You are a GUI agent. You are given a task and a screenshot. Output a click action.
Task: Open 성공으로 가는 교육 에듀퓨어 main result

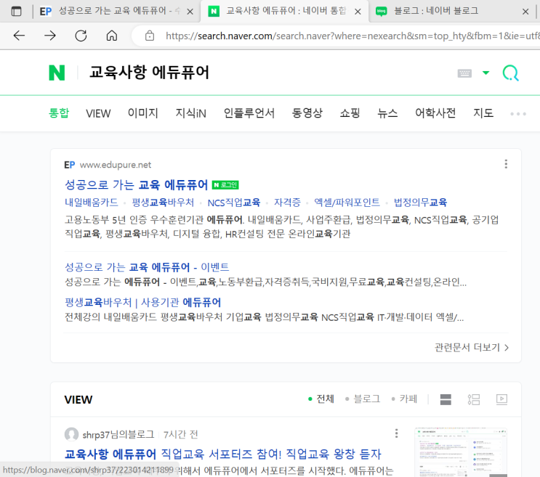(x=137, y=185)
